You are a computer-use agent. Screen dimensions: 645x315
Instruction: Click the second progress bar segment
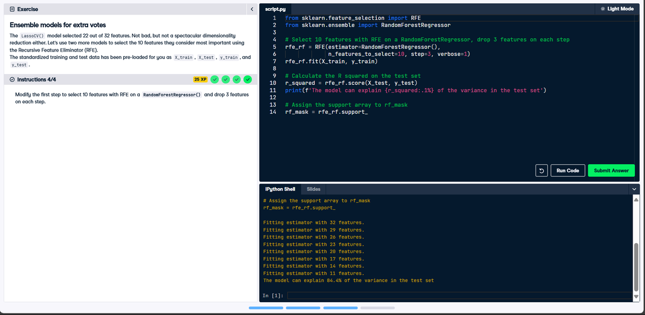click(303, 308)
